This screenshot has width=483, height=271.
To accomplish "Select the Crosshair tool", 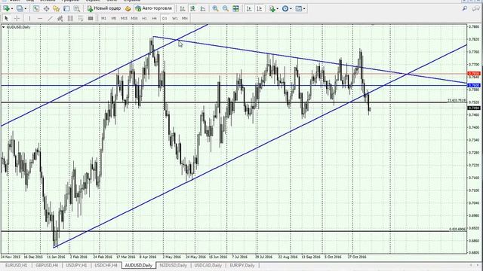I will tap(17, 18).
